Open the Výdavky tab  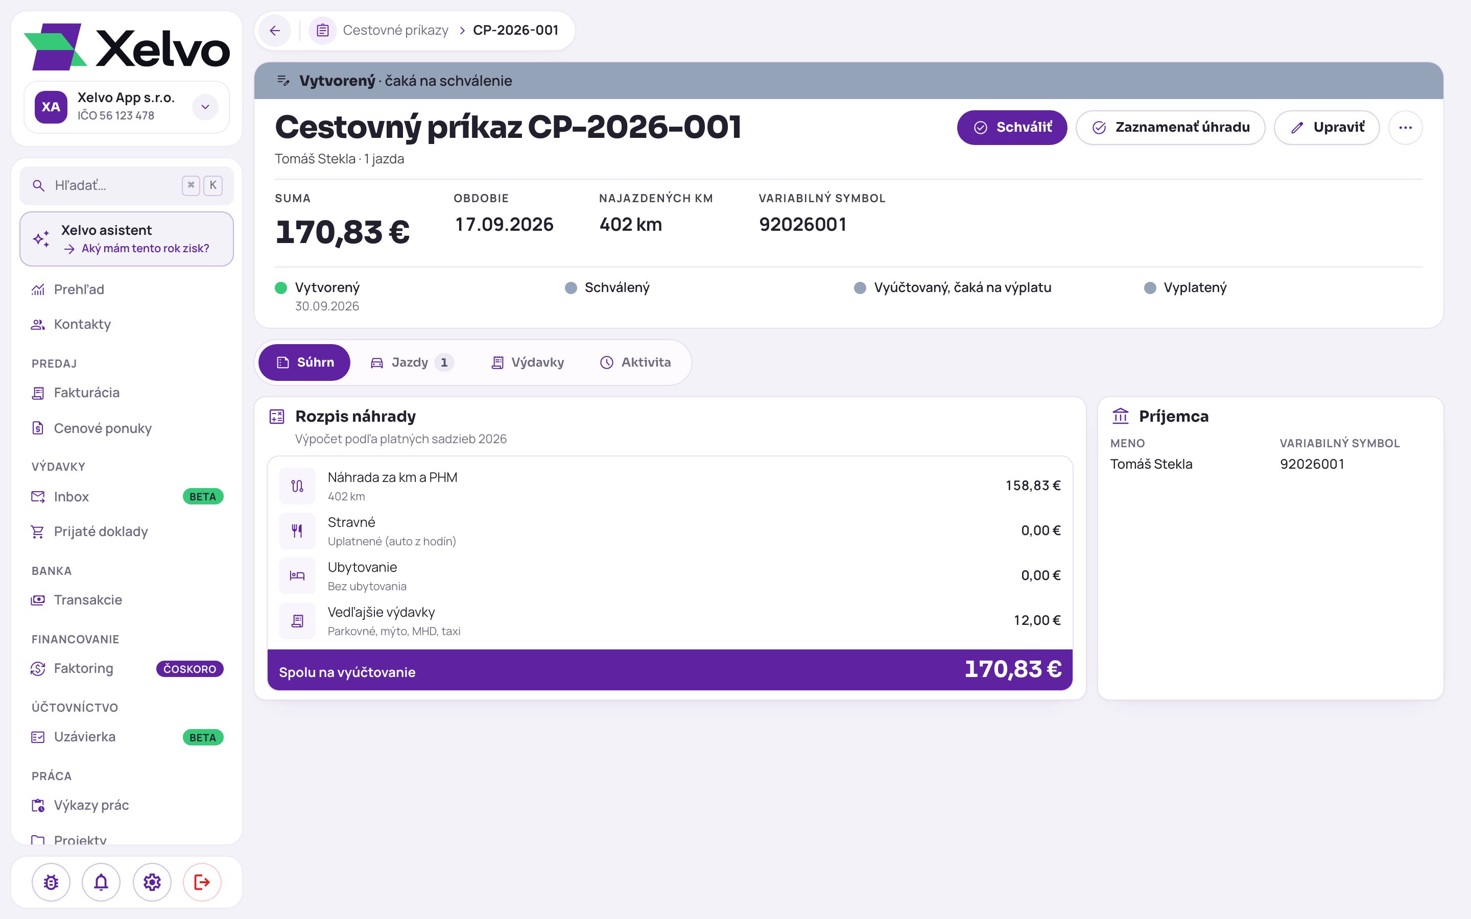click(528, 362)
